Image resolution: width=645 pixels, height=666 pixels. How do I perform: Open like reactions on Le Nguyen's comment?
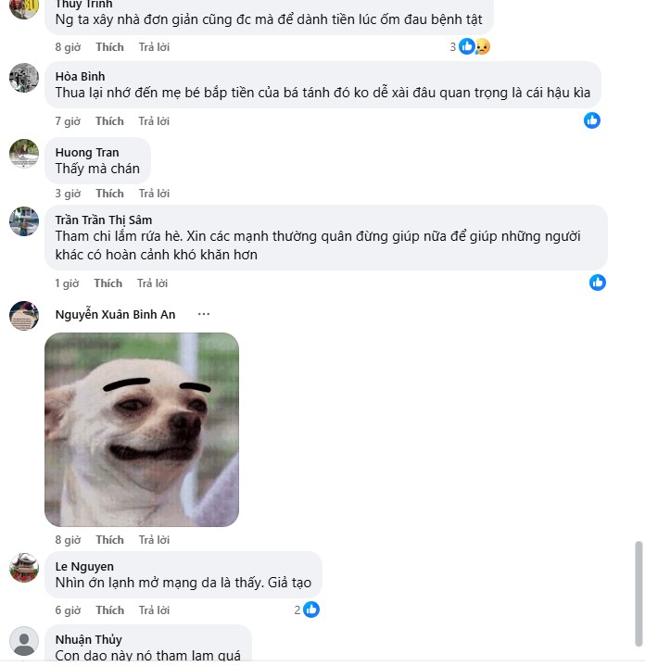pos(307,609)
